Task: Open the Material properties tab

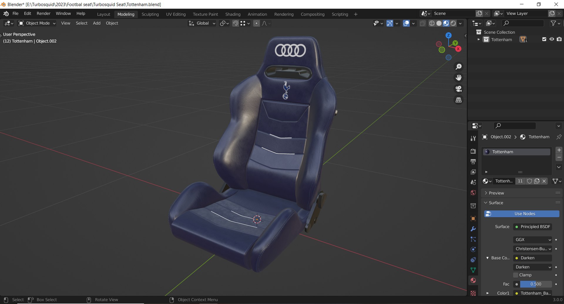Action: click(x=473, y=281)
